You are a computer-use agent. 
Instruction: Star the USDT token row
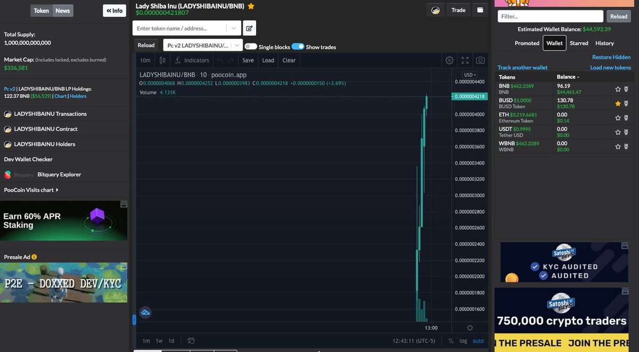(x=618, y=132)
